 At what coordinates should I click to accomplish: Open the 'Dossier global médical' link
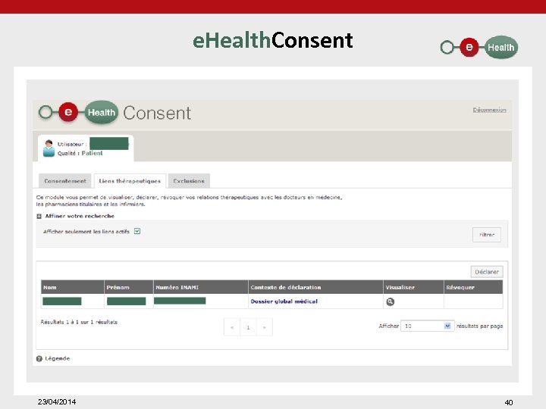click(x=284, y=301)
